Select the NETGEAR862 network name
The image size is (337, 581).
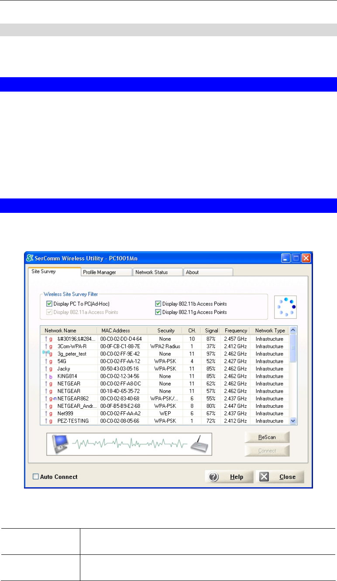point(73,398)
